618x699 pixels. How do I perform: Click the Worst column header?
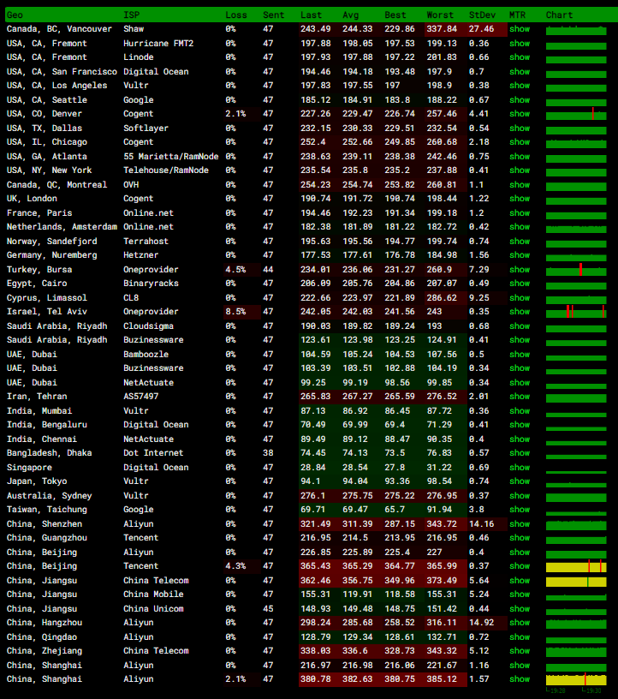pos(440,15)
